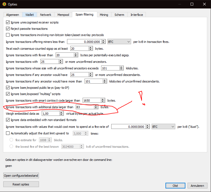Click the Bitcoin app icon in title bar

click(4, 4)
